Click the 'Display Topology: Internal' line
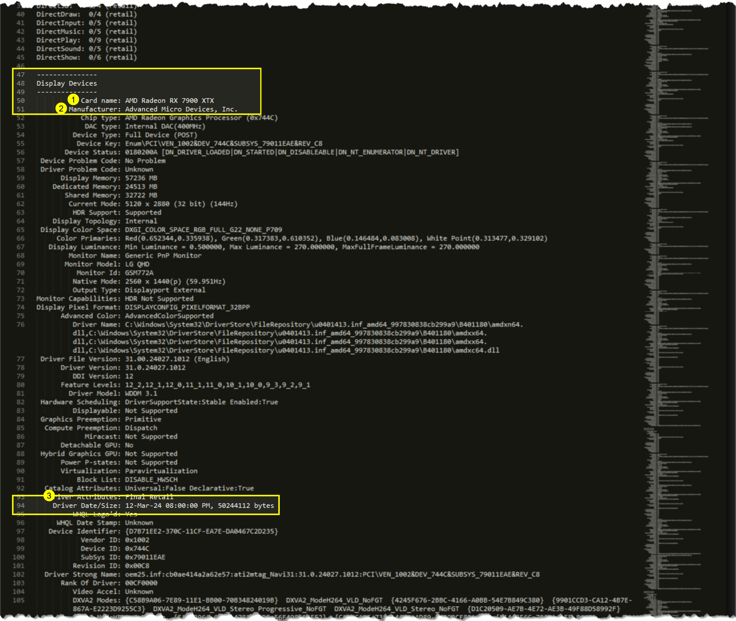This screenshot has height=621, width=736. pyautogui.click(x=105, y=221)
